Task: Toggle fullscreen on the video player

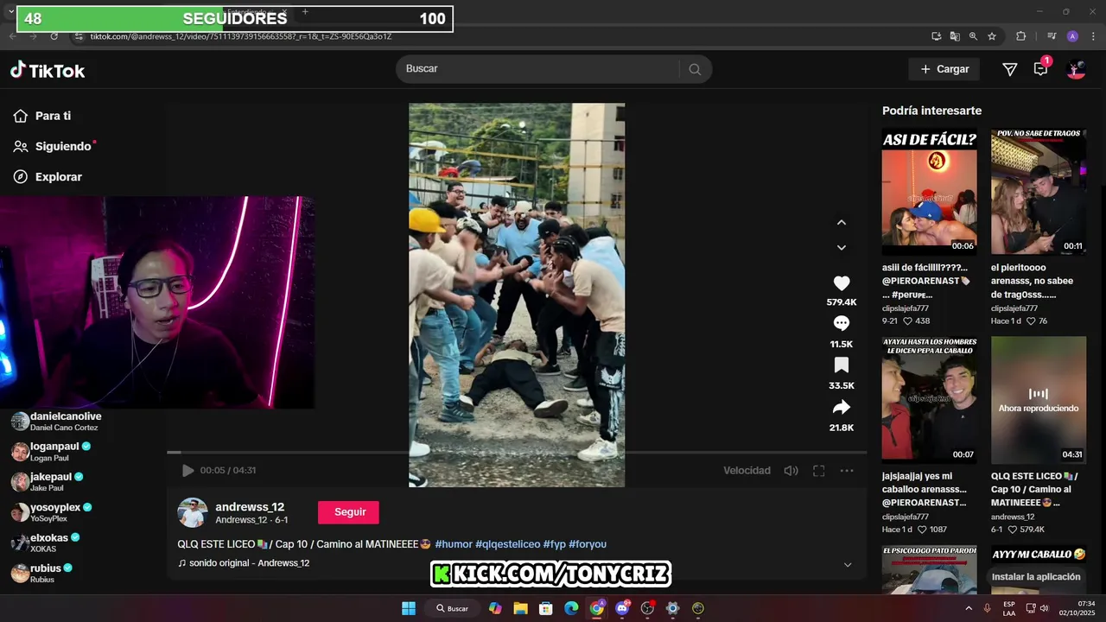Action: (818, 471)
